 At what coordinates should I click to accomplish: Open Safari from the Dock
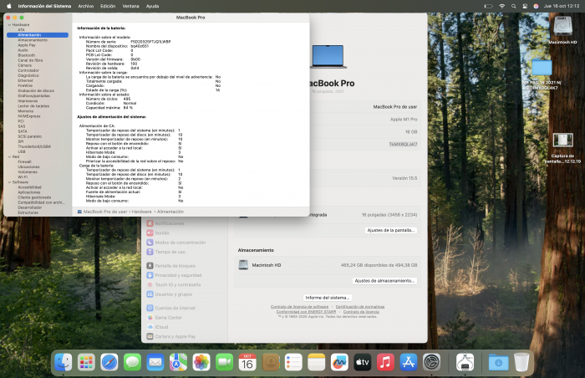[109, 362]
